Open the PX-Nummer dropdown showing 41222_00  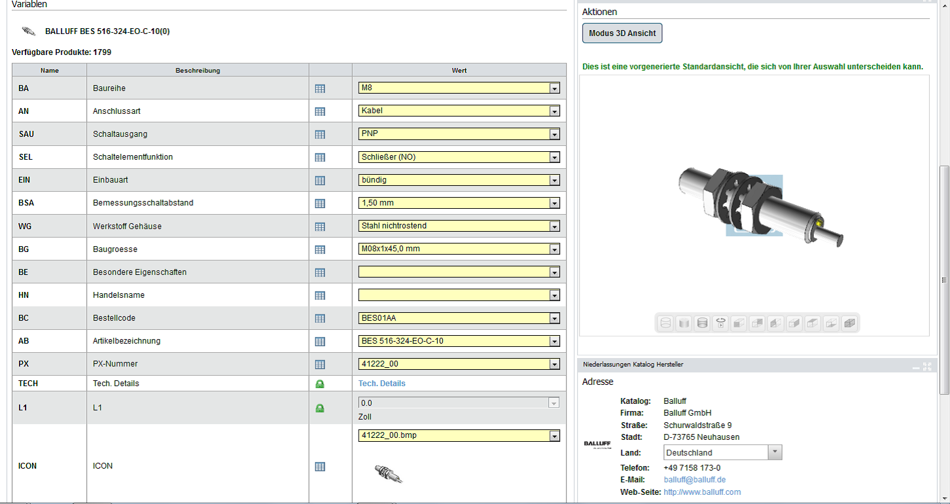point(459,364)
